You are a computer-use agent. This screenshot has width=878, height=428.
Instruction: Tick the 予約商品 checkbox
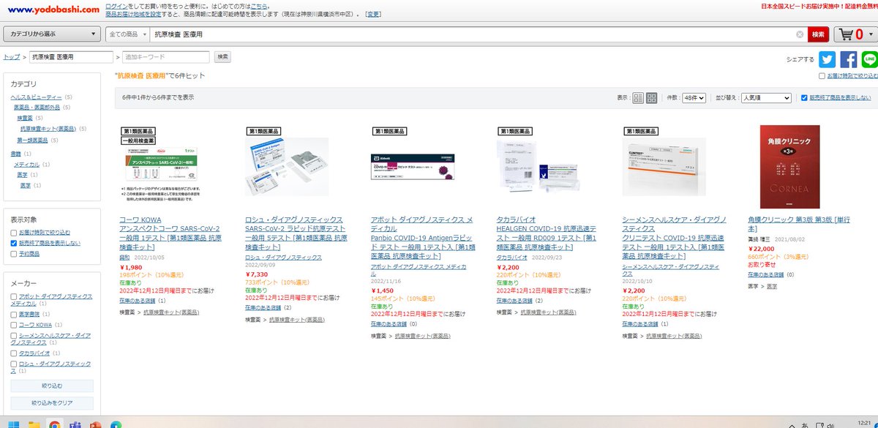14,254
